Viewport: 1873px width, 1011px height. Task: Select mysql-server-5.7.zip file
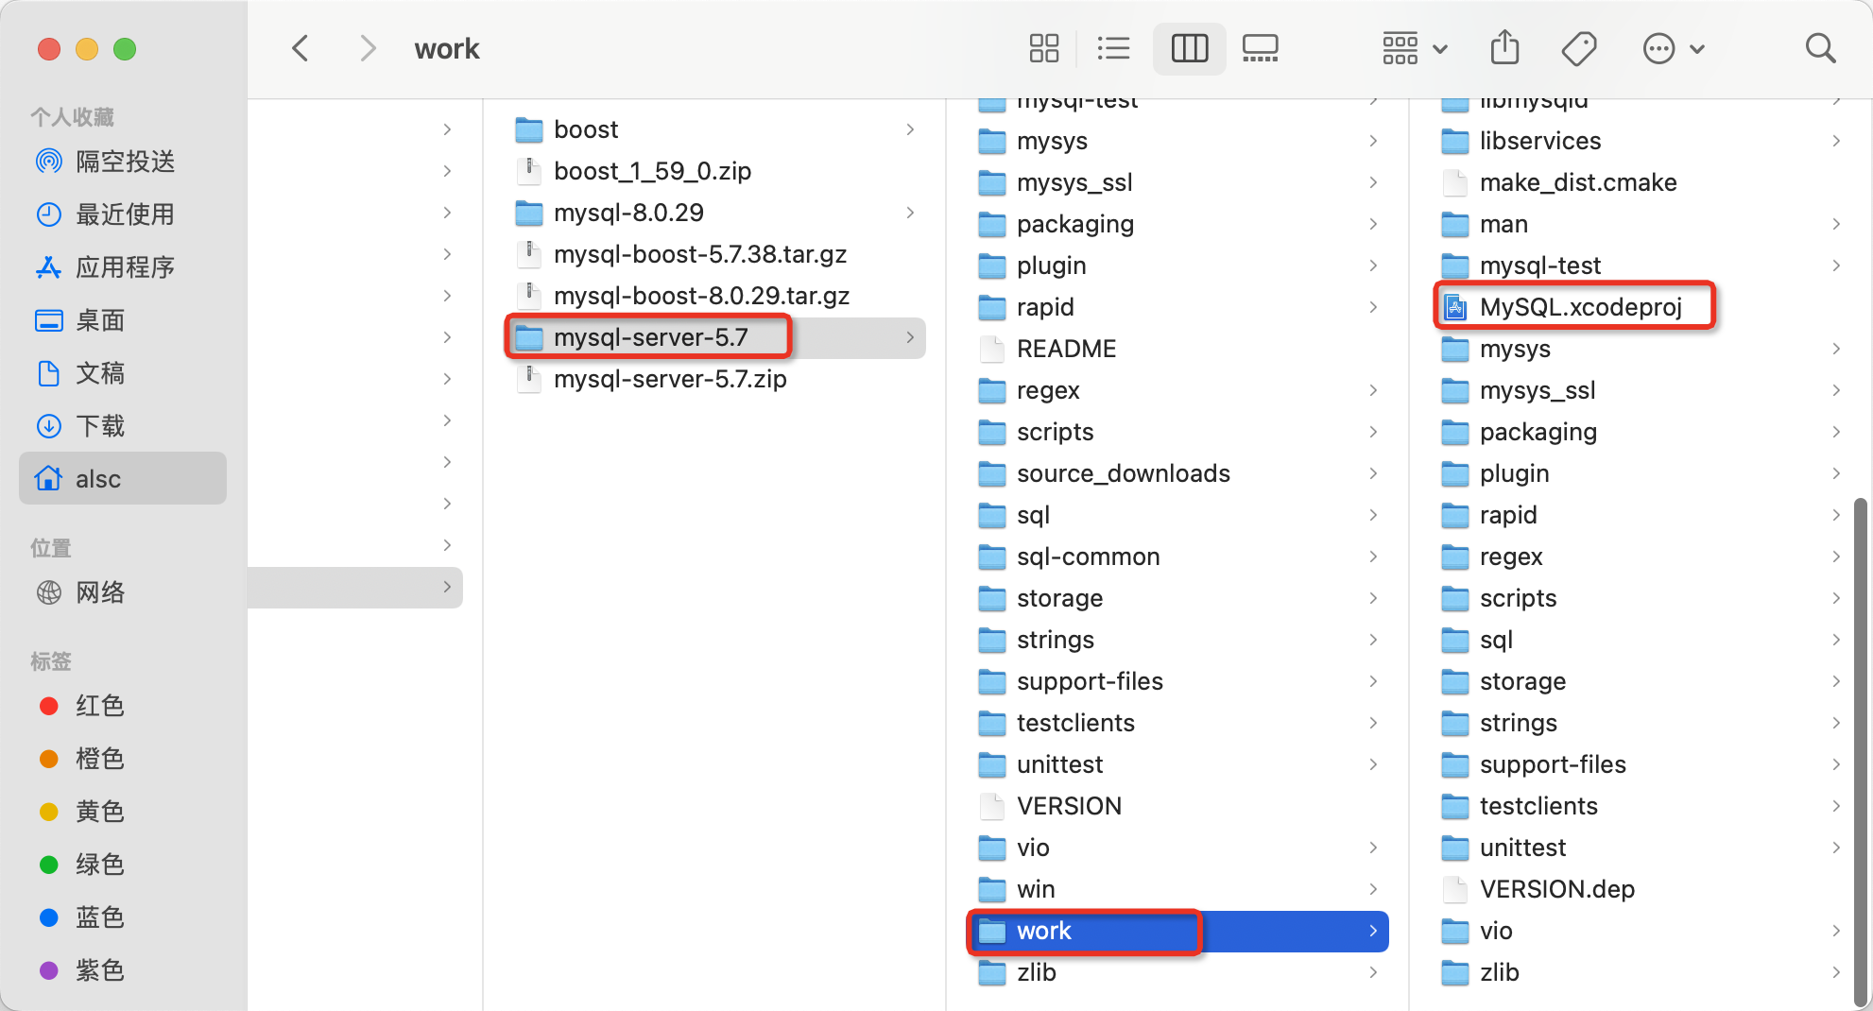[x=715, y=379]
